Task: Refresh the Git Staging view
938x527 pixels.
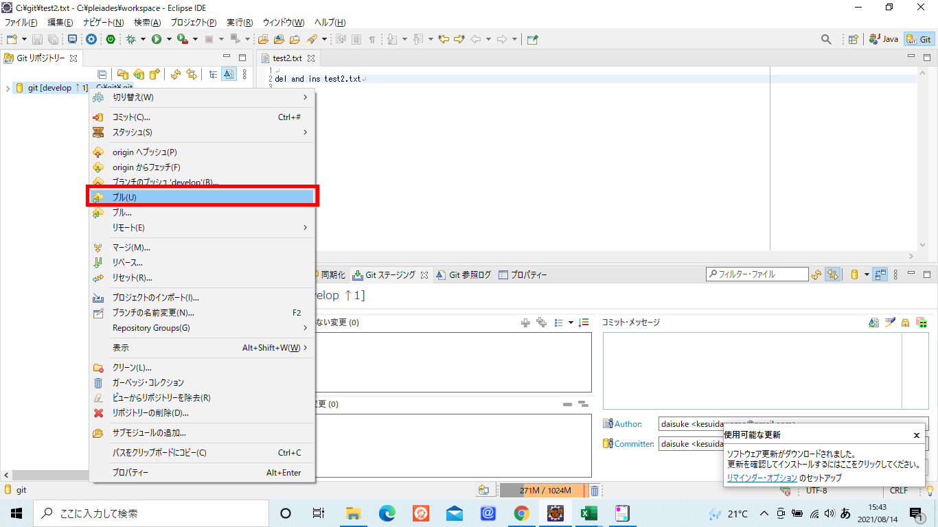Action: click(x=816, y=274)
